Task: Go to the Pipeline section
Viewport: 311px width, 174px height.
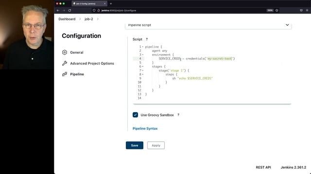Action: tap(77, 74)
